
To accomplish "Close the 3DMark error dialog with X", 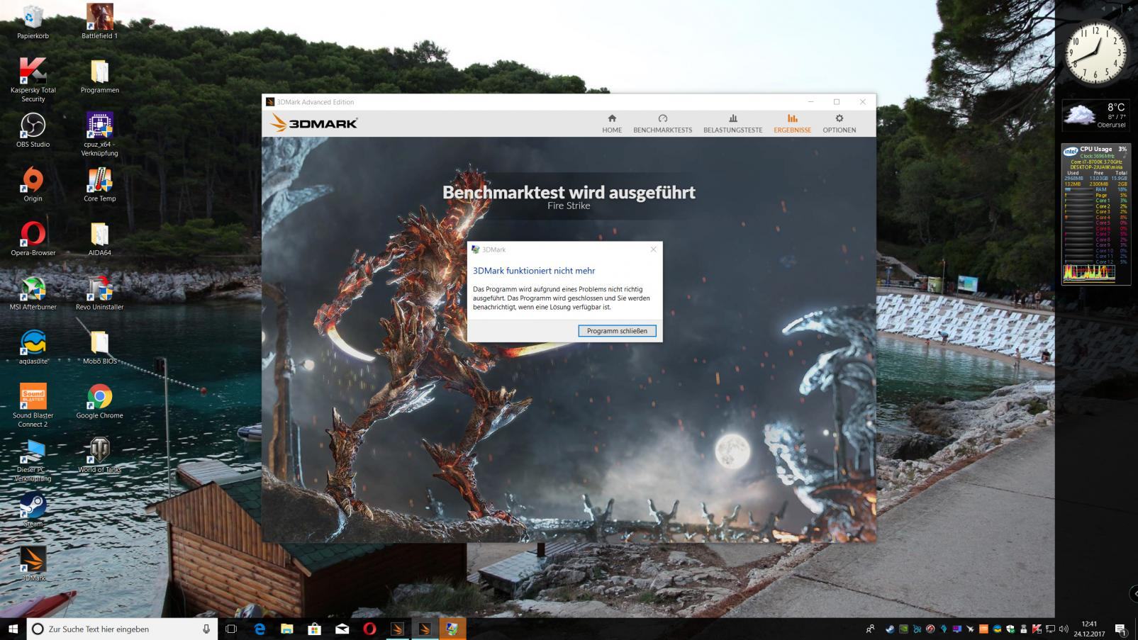I will [653, 249].
